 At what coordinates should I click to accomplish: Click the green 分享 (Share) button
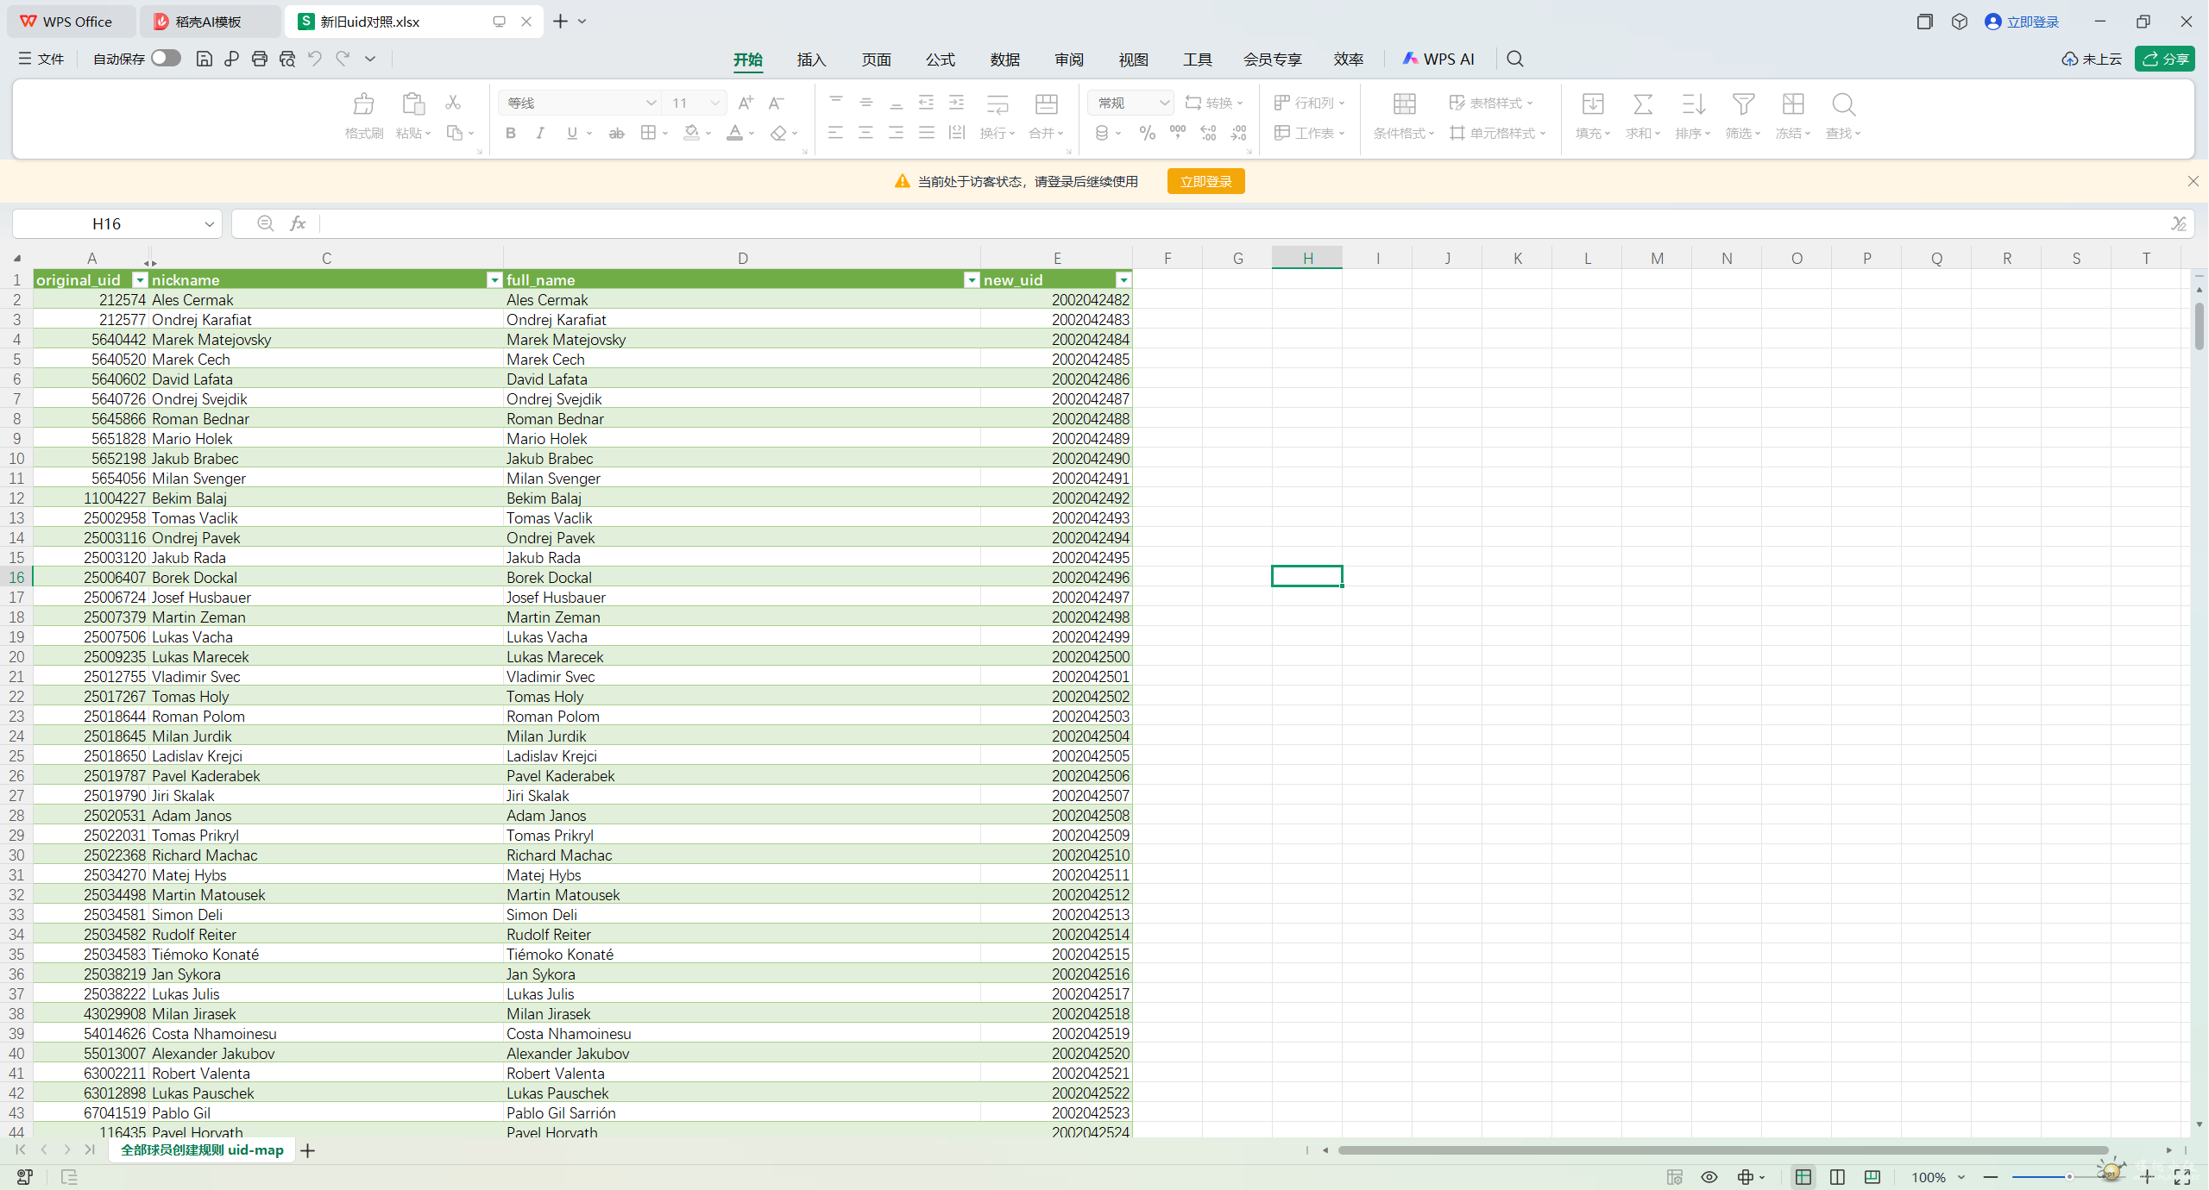(x=2164, y=59)
